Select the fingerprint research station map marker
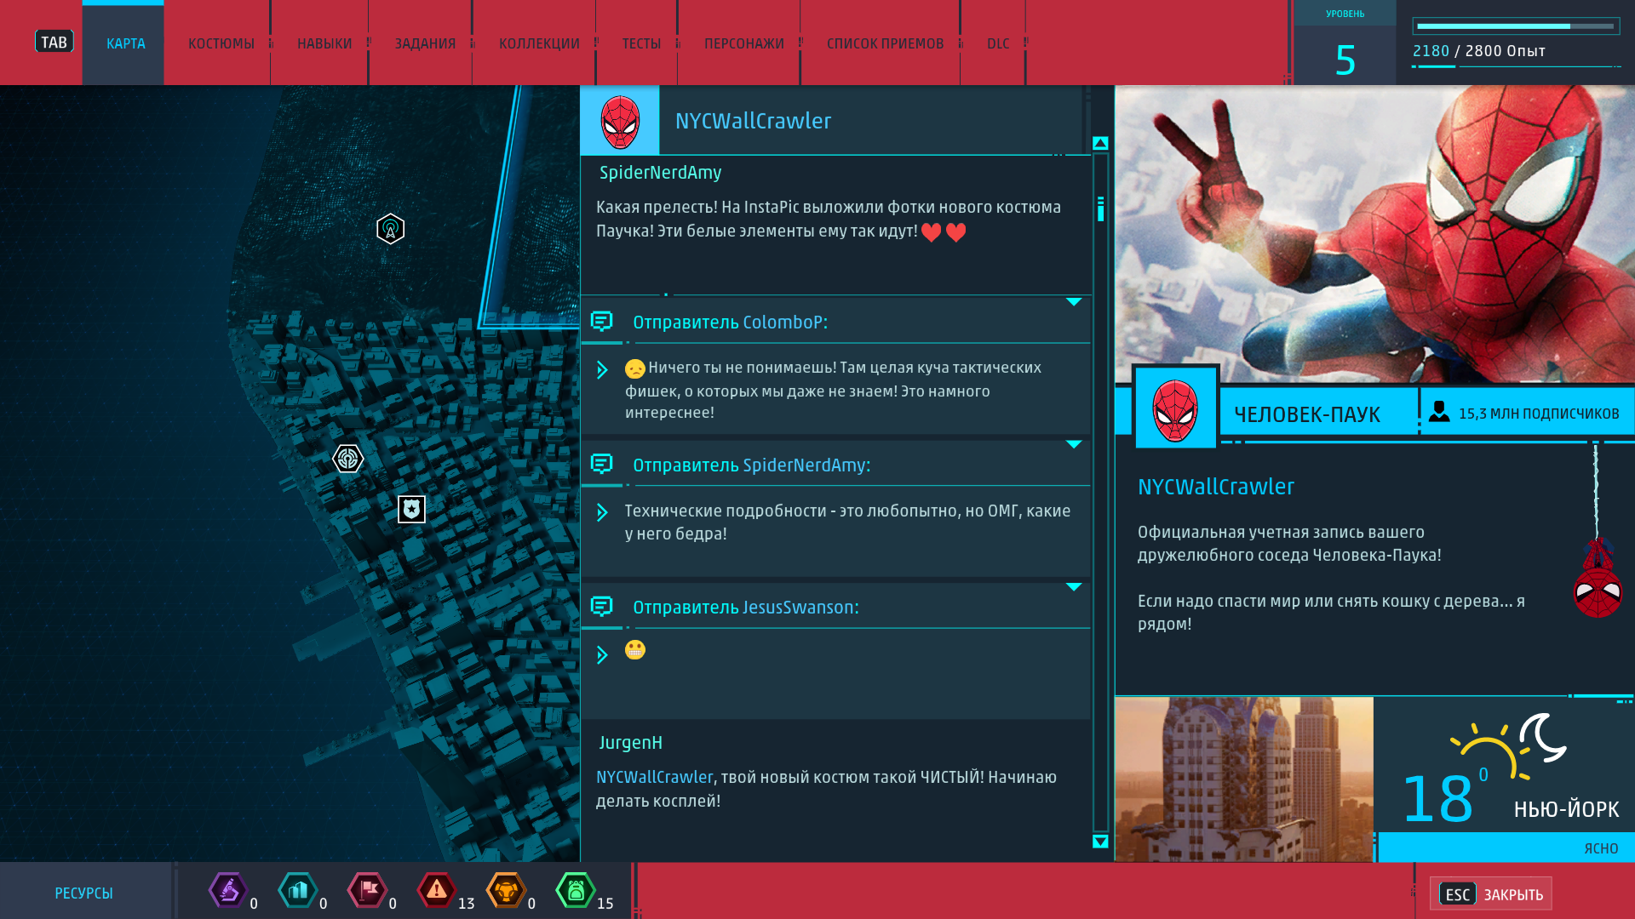The image size is (1635, 919). pos(347,459)
